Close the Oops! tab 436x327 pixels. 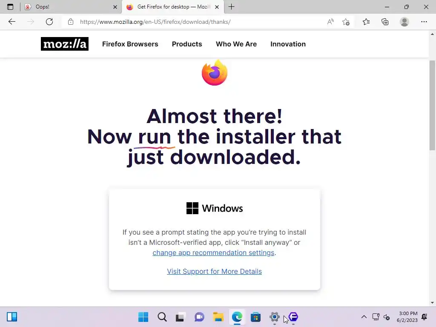click(115, 7)
